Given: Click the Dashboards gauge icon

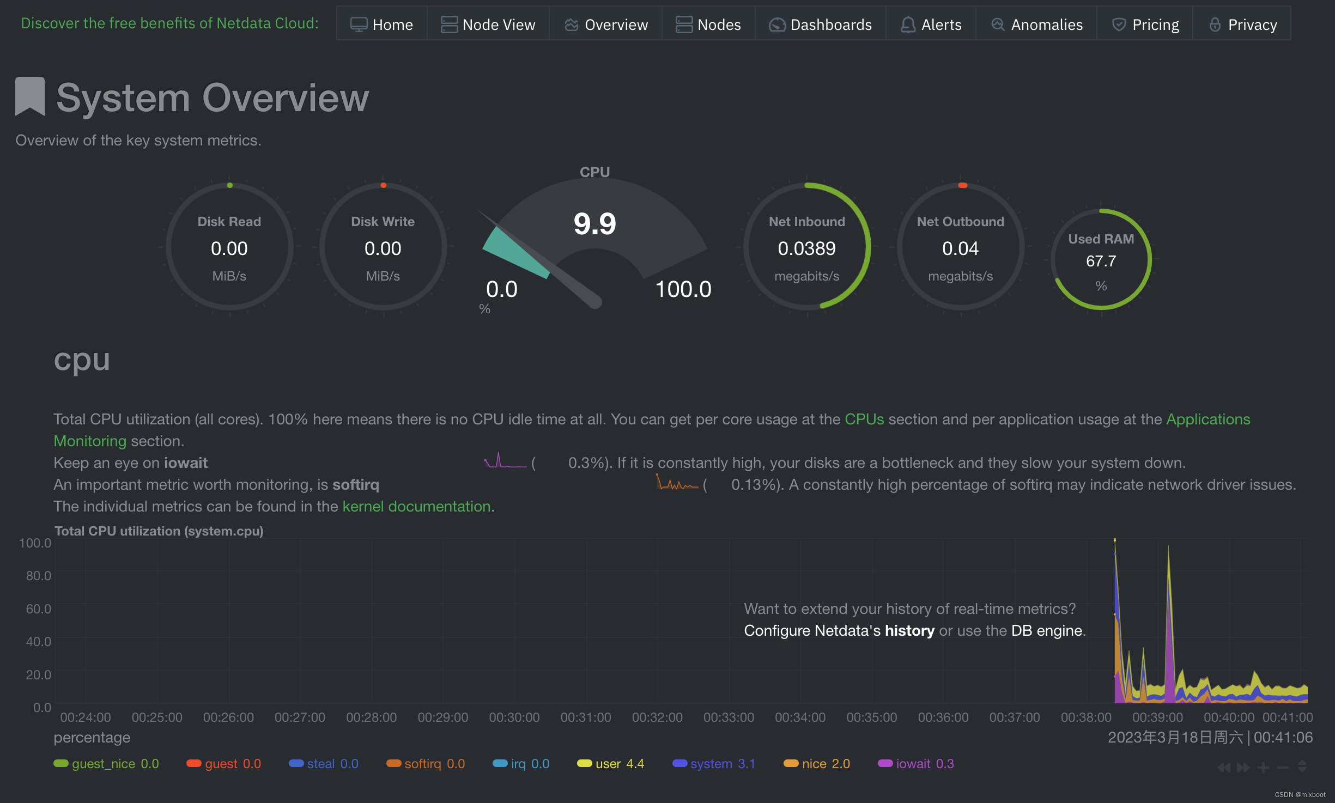Looking at the screenshot, I should click(x=776, y=24).
